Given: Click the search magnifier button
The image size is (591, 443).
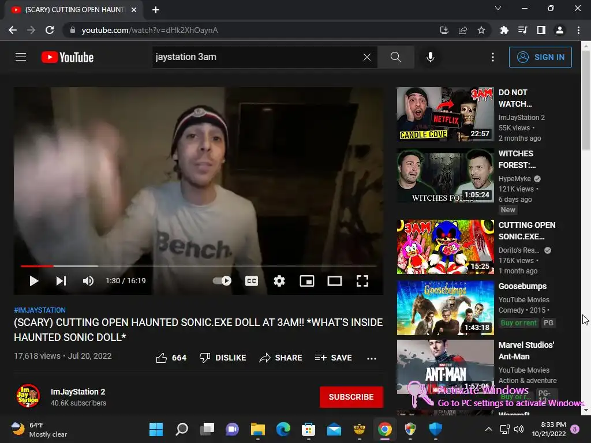Looking at the screenshot, I should pyautogui.click(x=395, y=57).
